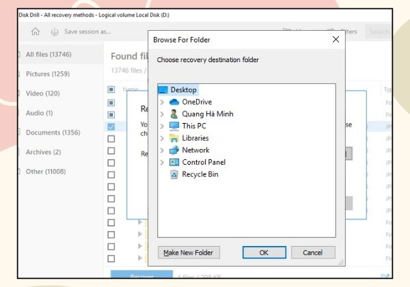
Task: Click the Desktop text label in tree
Action: [x=184, y=90]
